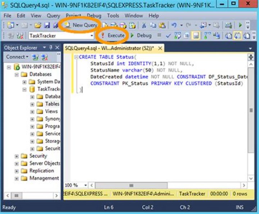The height and width of the screenshot is (214, 259).
Task: Open the Query menu
Action: pyautogui.click(x=53, y=15)
